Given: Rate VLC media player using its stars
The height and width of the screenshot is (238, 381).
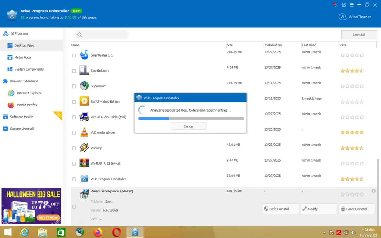Looking at the screenshot, I should (352, 133).
